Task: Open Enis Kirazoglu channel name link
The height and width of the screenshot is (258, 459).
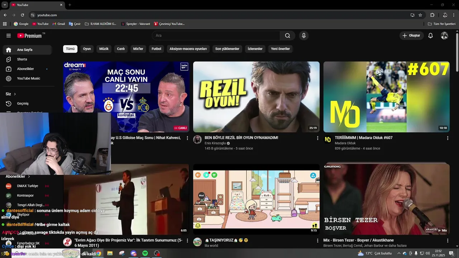Action: (x=215, y=143)
